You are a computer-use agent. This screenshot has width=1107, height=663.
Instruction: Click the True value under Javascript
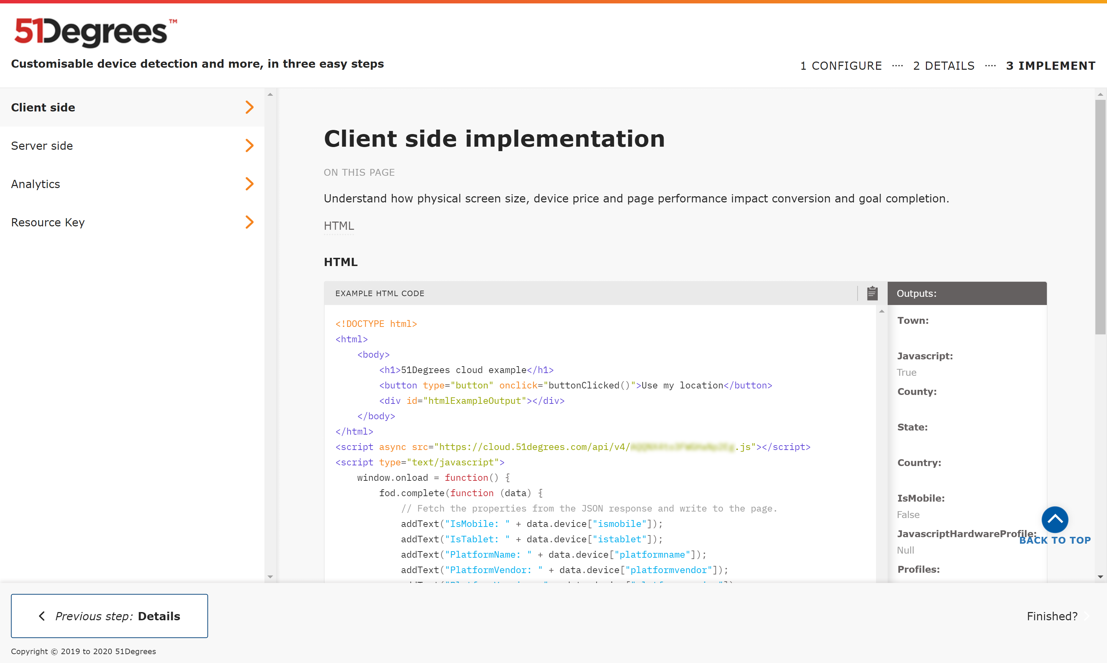(x=906, y=372)
